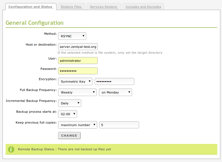
Task: Open the 'maximum number' copies dropdown
Action: (x=78, y=125)
